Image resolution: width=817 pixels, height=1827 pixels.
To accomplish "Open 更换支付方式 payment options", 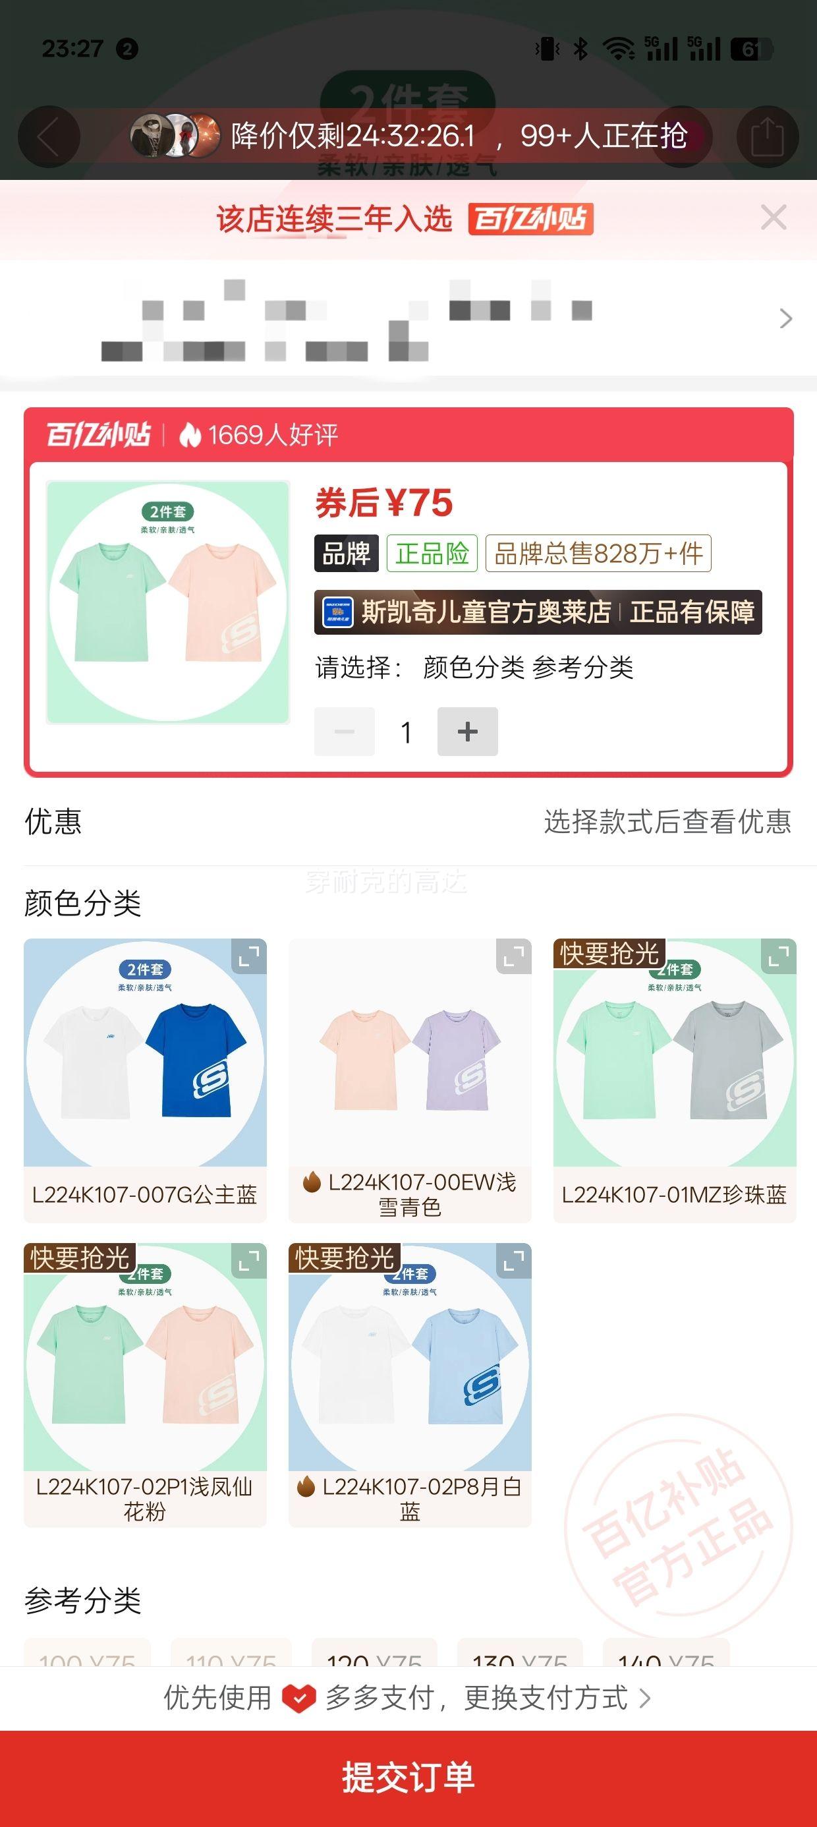I will tap(556, 1698).
